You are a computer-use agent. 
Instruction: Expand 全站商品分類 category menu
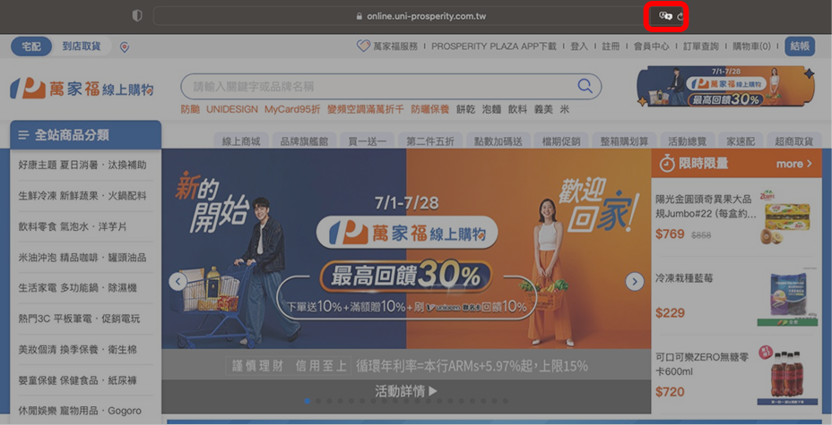tap(85, 135)
